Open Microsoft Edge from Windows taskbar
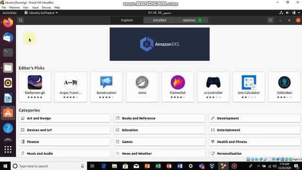 click(104, 166)
